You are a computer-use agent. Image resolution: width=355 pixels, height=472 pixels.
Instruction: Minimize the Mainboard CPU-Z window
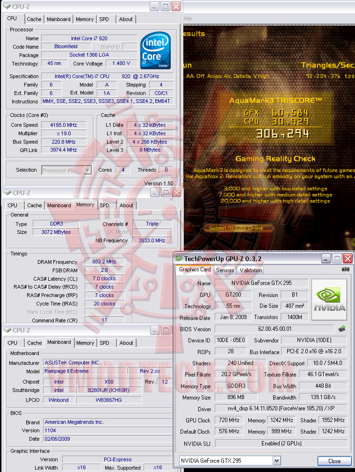pyautogui.click(x=154, y=330)
